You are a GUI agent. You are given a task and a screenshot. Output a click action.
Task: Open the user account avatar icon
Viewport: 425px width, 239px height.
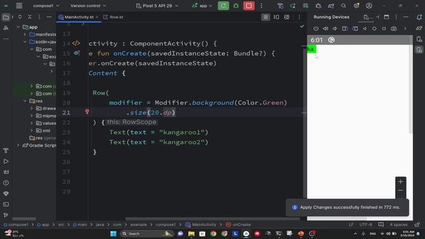pos(369,6)
